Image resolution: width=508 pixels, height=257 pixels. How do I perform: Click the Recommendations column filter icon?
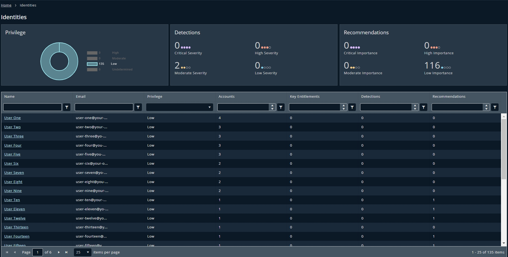495,107
